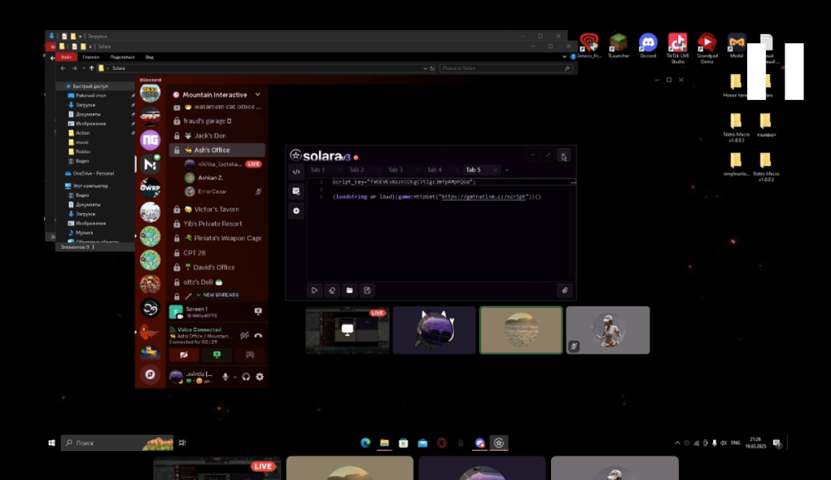The width and height of the screenshot is (831, 480).
Task: Open the OWRP Discord server icon
Action: click(150, 188)
